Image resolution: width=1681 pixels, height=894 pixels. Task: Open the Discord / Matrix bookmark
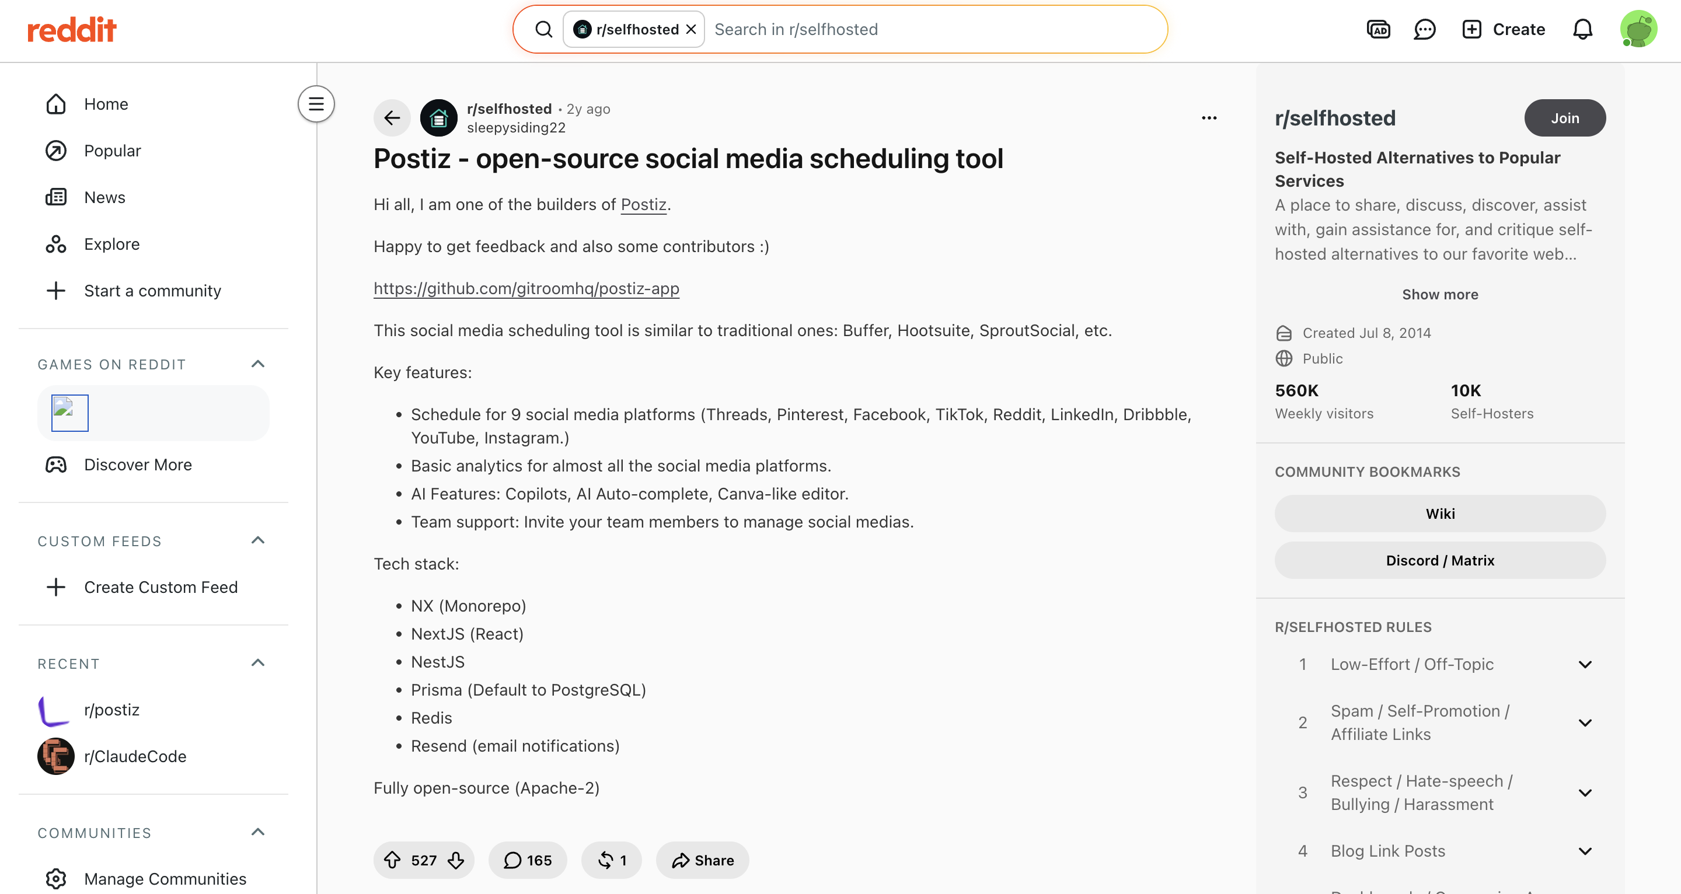pyautogui.click(x=1440, y=561)
